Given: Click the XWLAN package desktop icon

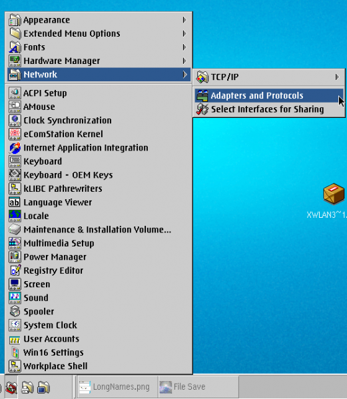Looking at the screenshot, I should pos(334,194).
